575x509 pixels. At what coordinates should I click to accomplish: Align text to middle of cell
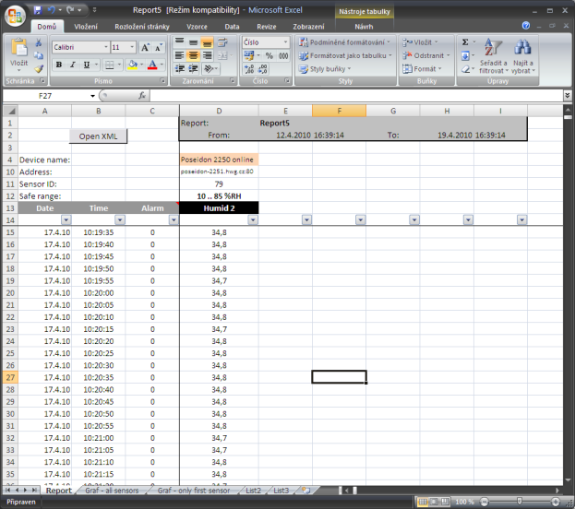tap(193, 42)
